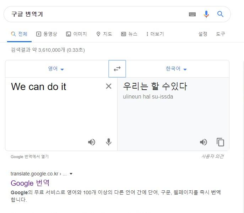The image size is (244, 213).
Task: Switch to the 이미지 tab
Action: coord(76,34)
